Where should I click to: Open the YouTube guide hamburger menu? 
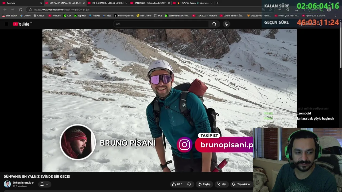6,24
